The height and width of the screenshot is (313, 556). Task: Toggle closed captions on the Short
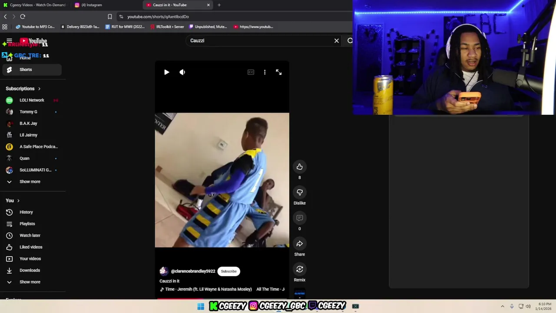(x=251, y=72)
